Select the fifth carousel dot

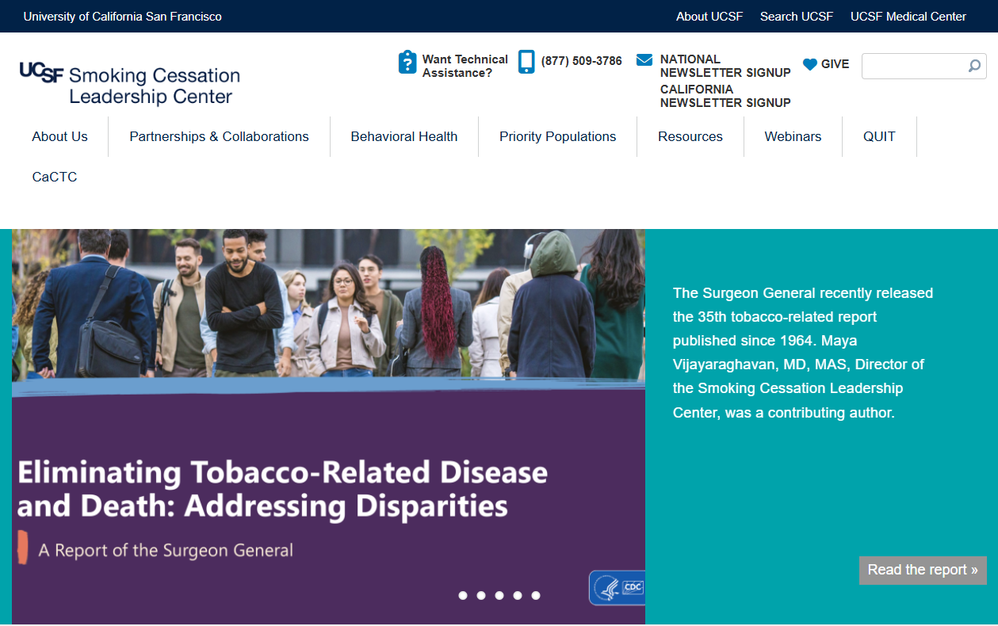pos(536,595)
